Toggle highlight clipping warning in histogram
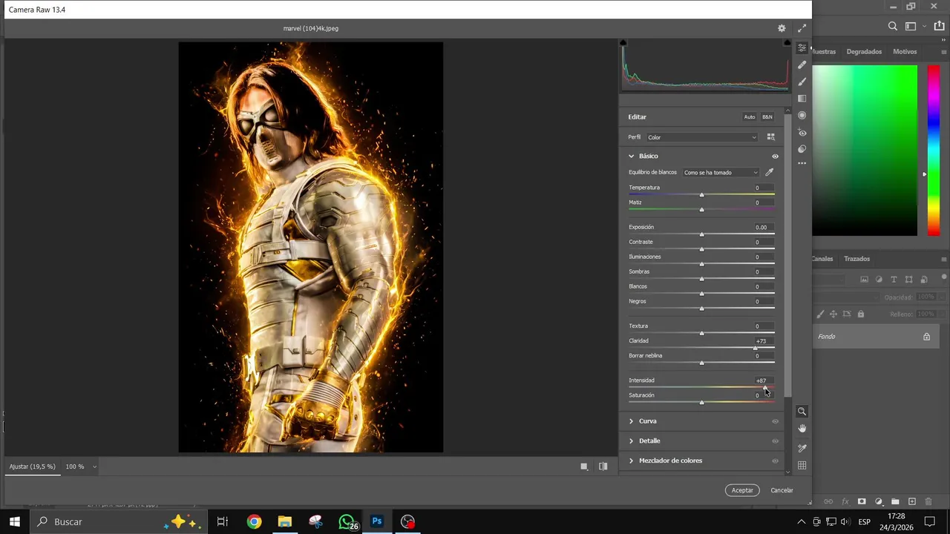This screenshot has height=534, width=950. click(787, 43)
